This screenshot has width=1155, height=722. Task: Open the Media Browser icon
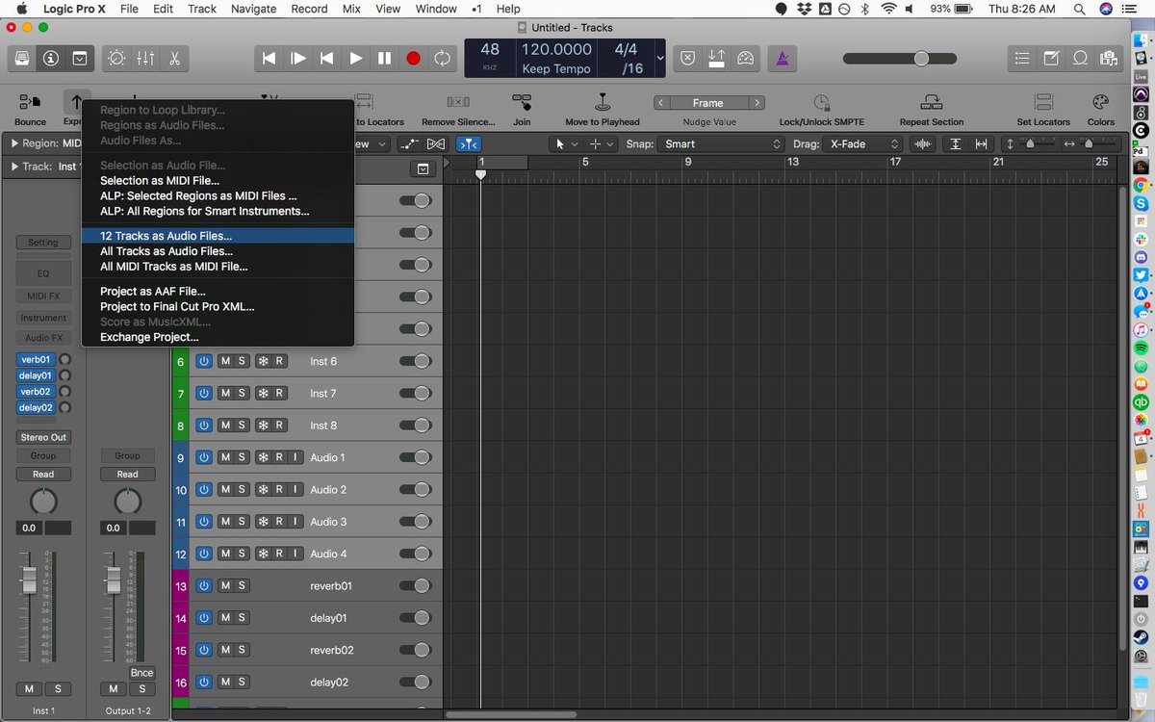[x=1110, y=58]
